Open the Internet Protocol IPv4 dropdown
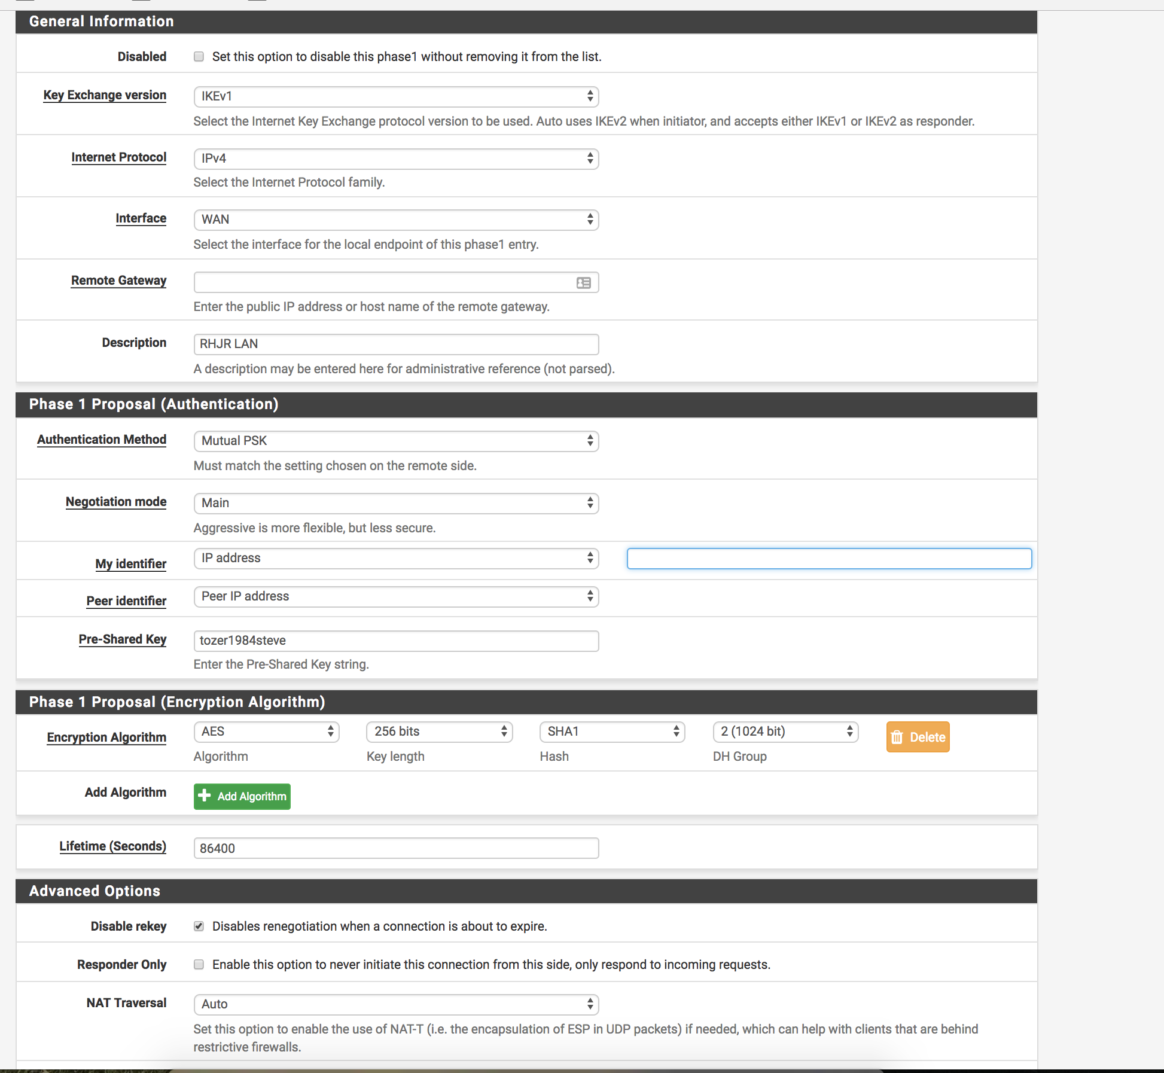 (396, 158)
